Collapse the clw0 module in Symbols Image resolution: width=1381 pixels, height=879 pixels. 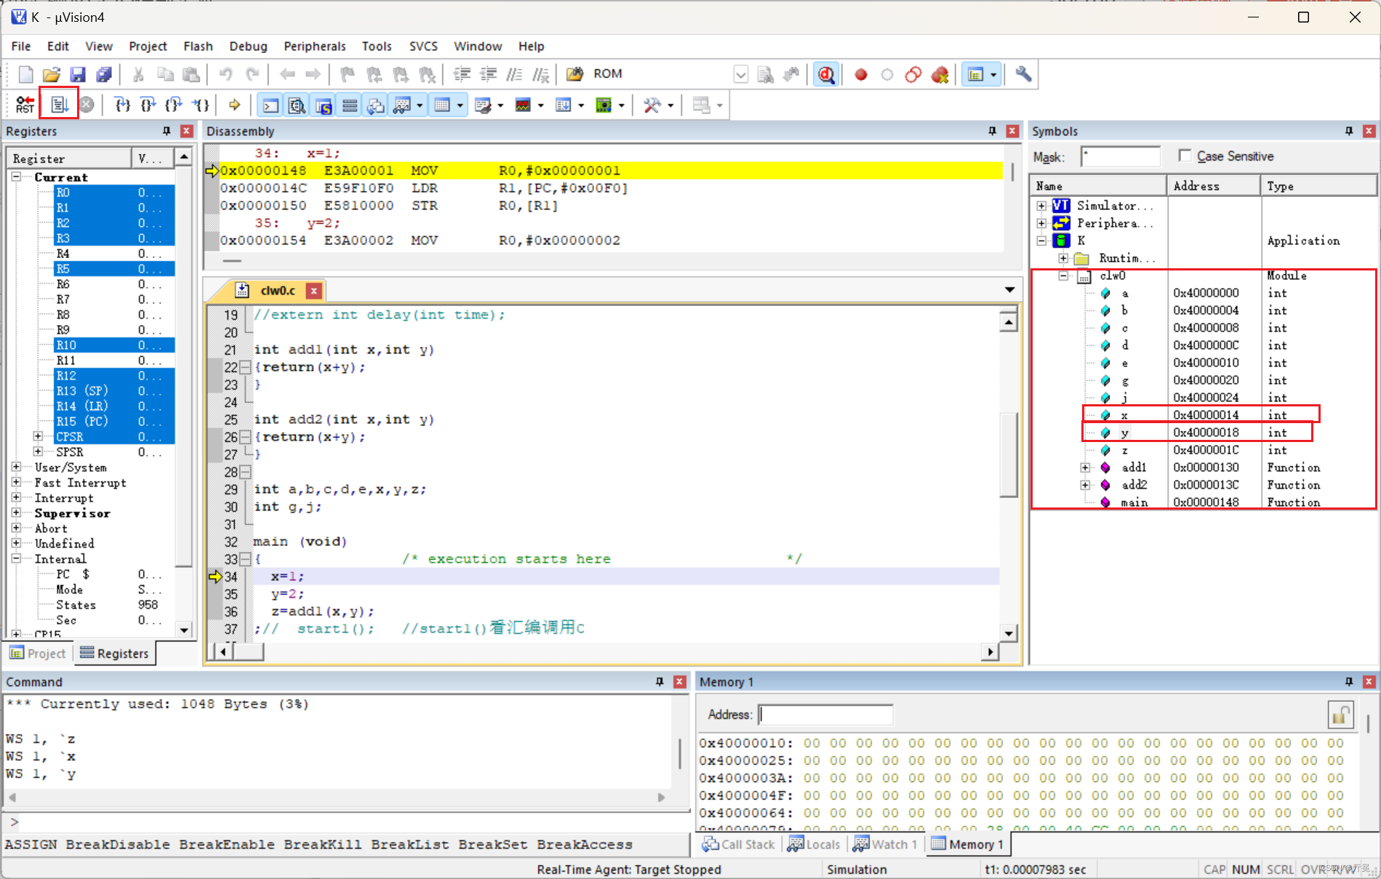coord(1063,276)
